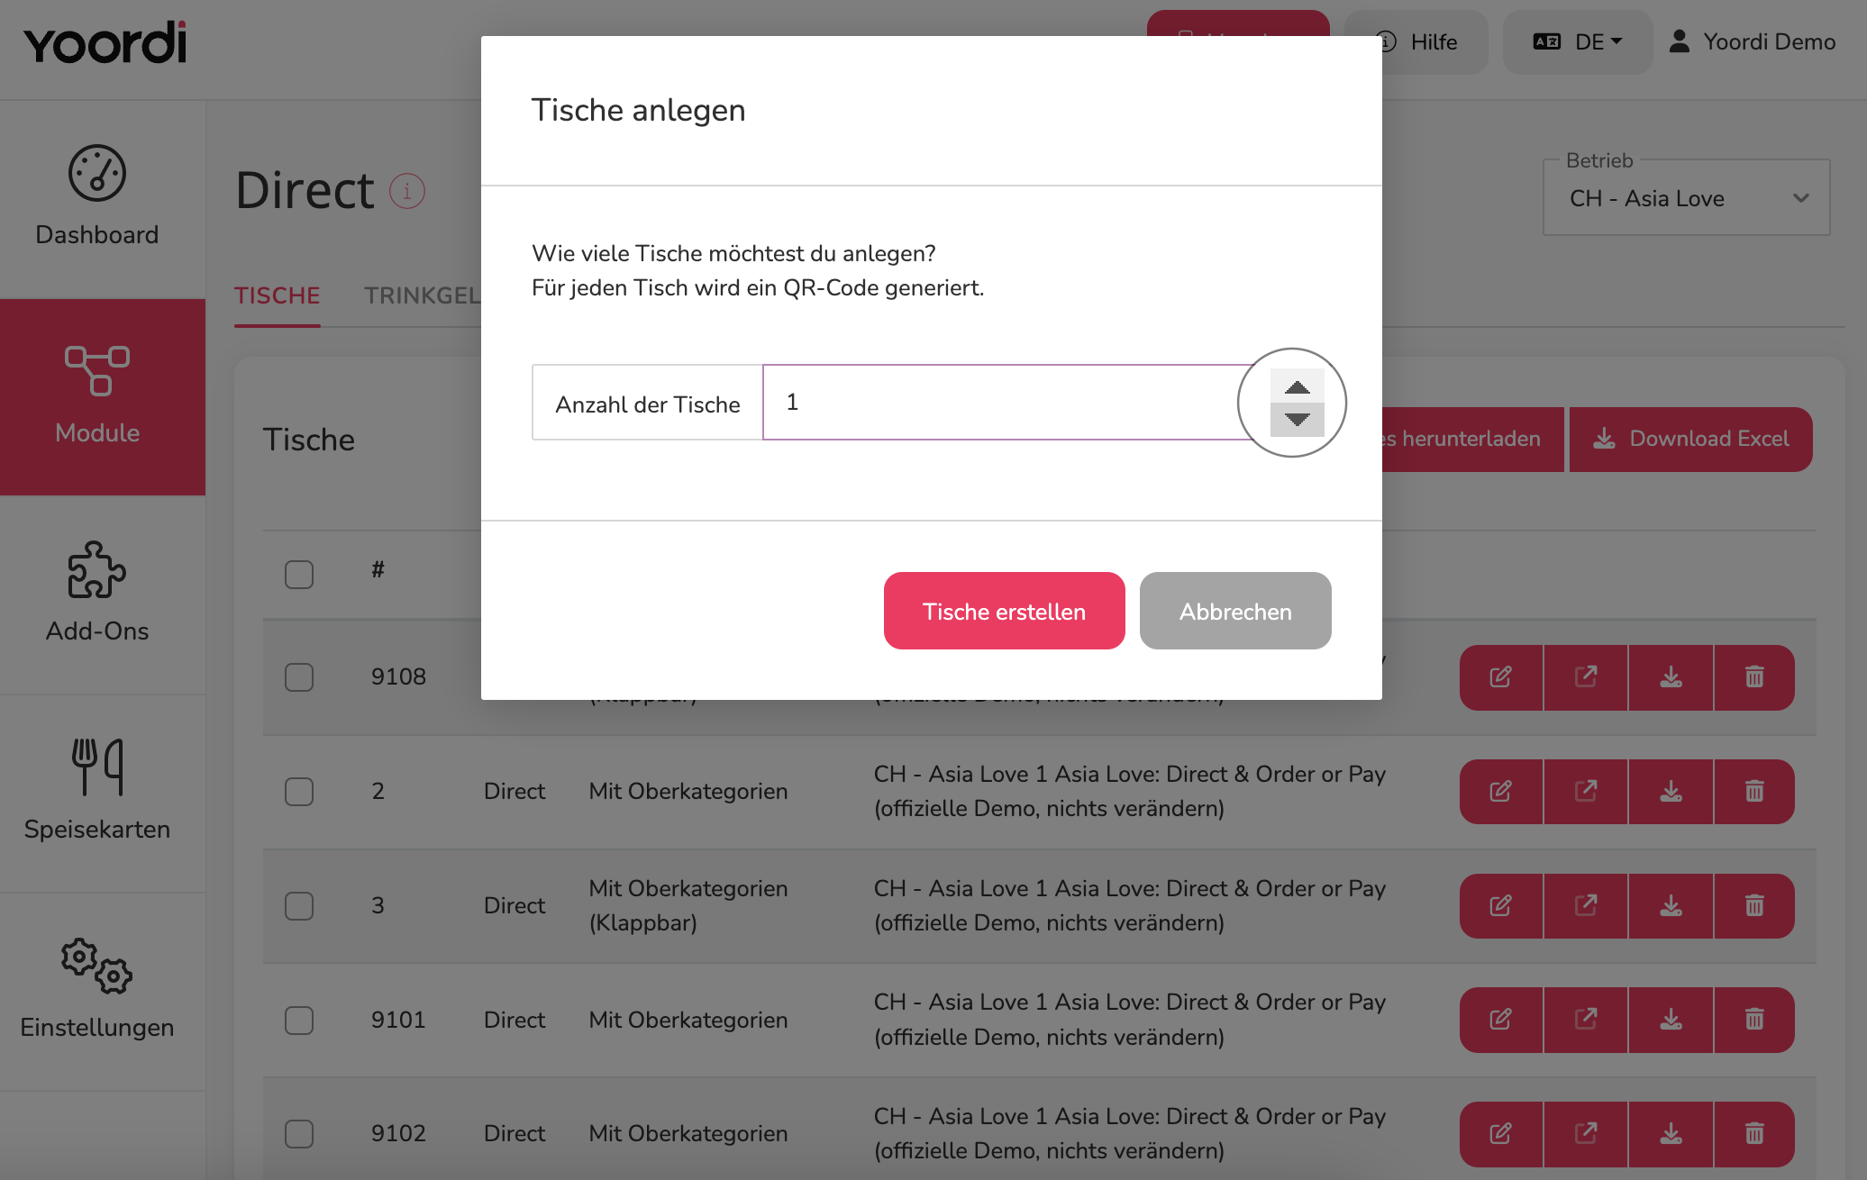Open Einstellungen gear icon

pos(97,966)
